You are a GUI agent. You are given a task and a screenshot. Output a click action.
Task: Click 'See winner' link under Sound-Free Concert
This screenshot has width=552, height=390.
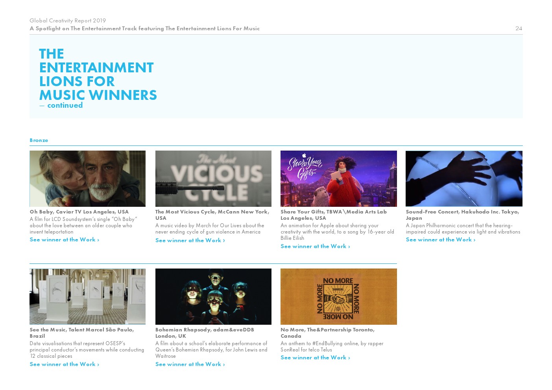tap(440, 239)
